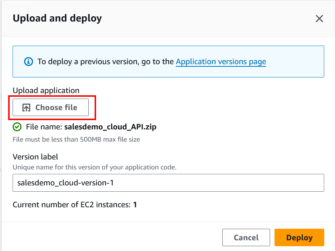
Task: Open the Application versions page link
Action: pyautogui.click(x=221, y=62)
